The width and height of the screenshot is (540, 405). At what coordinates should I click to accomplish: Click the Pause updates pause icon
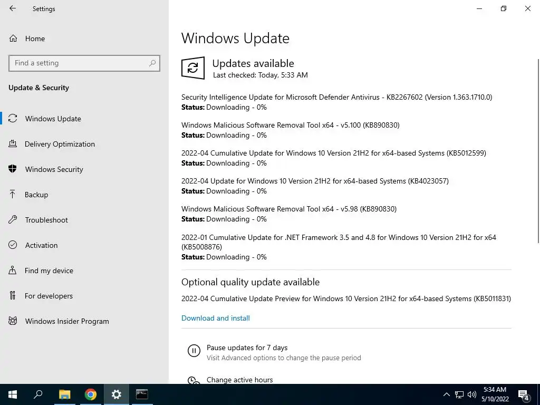(x=194, y=351)
